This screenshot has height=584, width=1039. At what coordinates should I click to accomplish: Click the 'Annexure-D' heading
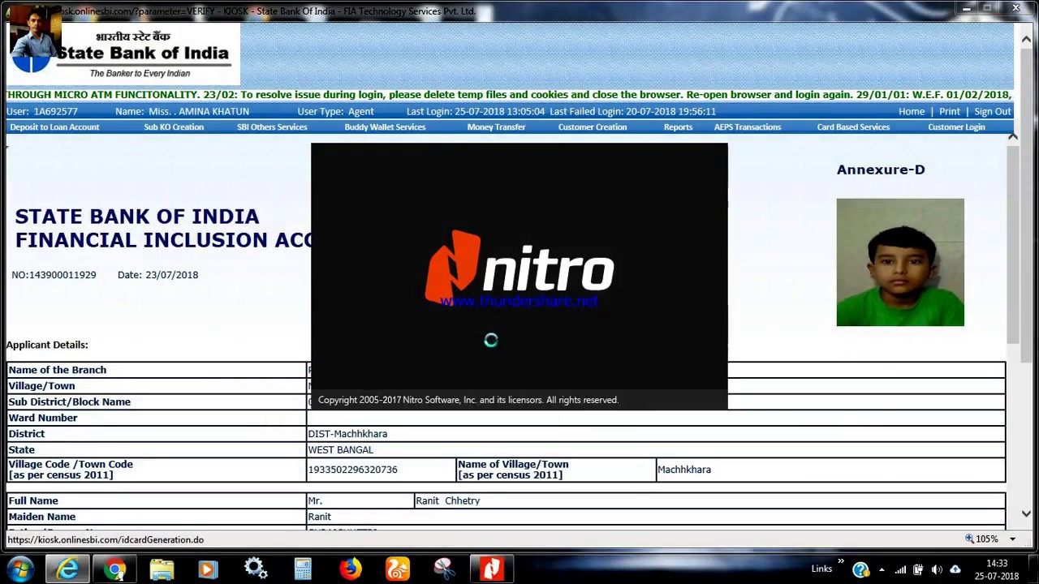881,170
